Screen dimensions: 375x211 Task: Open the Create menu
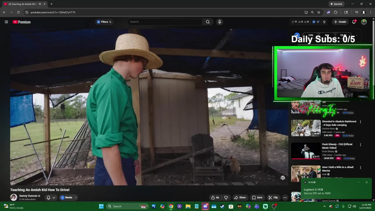pos(340,22)
